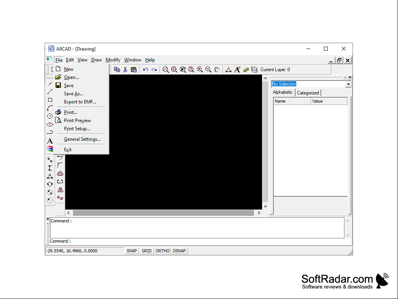The width and height of the screenshot is (398, 299).
Task: Toggle GRID display in status bar
Action: coord(147,251)
